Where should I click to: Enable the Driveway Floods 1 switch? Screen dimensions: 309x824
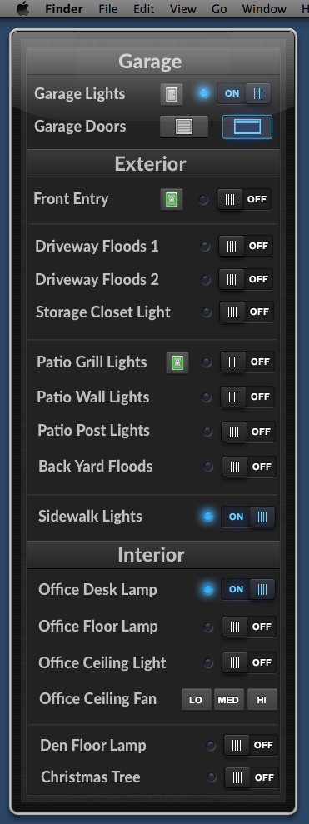pos(246,246)
